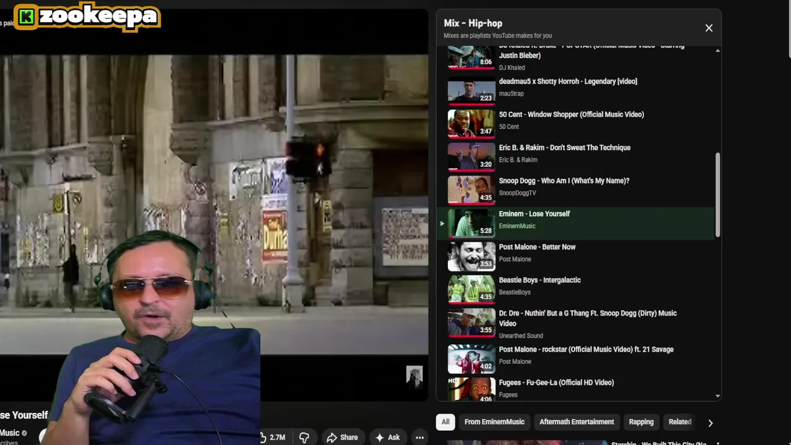
Task: Click title 'Post Malone - rockstar' ft. 21 Savage
Action: point(586,350)
